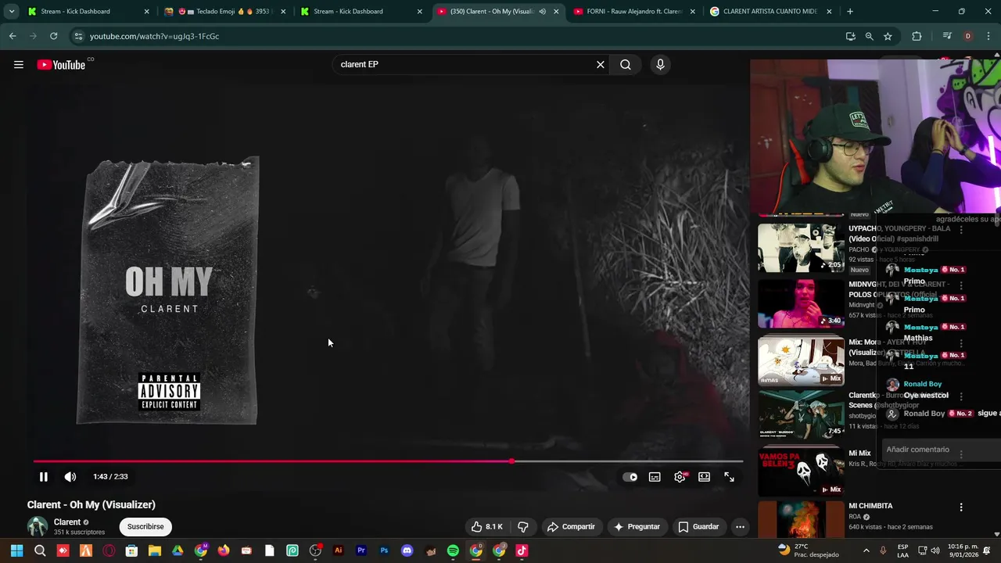This screenshot has width=1001, height=563.
Task: Expand the tab search dropdown arrow
Action: click(x=11, y=12)
